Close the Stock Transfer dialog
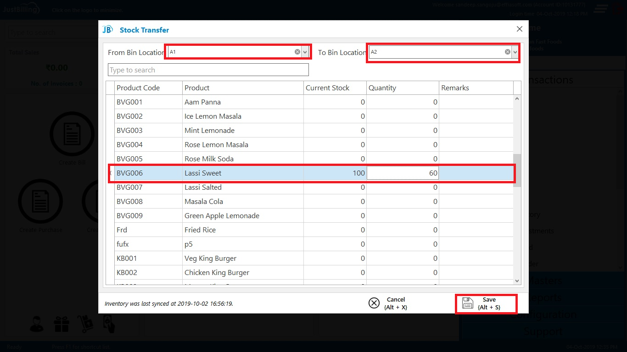 pyautogui.click(x=519, y=29)
